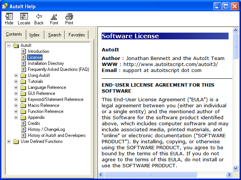Click the scroll up arrow
This screenshot has height=180, width=241.
[x=235, y=30]
